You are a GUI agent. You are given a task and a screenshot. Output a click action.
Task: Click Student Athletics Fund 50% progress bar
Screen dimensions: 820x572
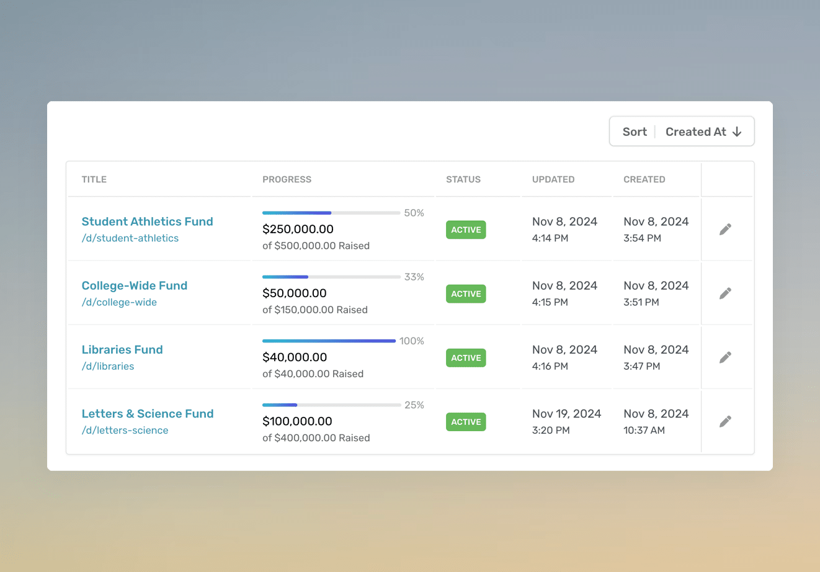331,213
